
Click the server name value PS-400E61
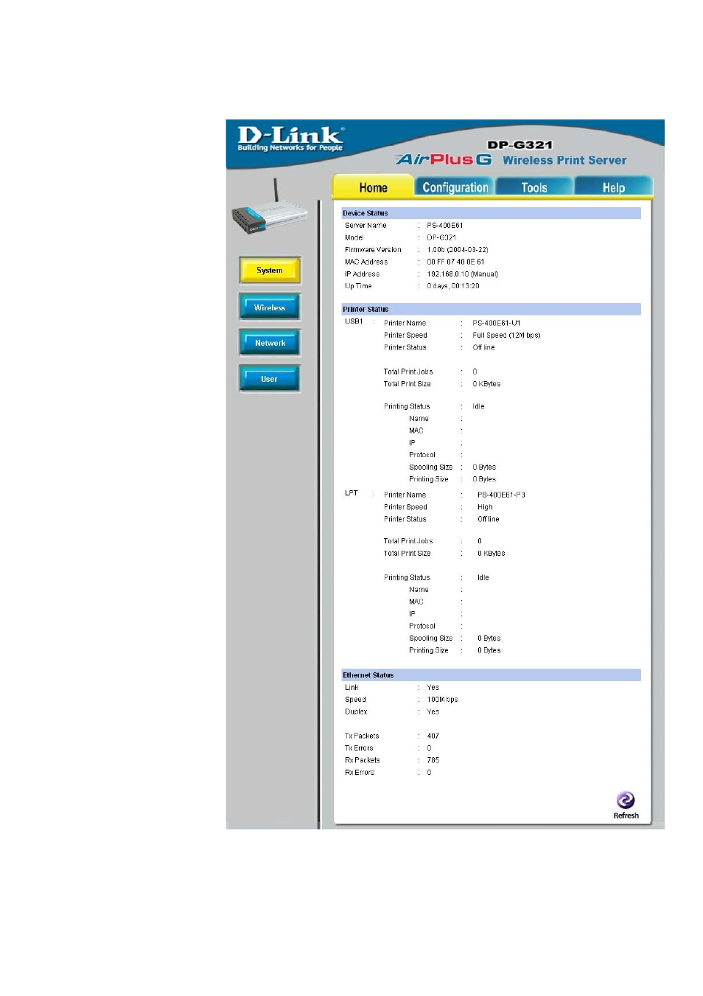click(445, 226)
